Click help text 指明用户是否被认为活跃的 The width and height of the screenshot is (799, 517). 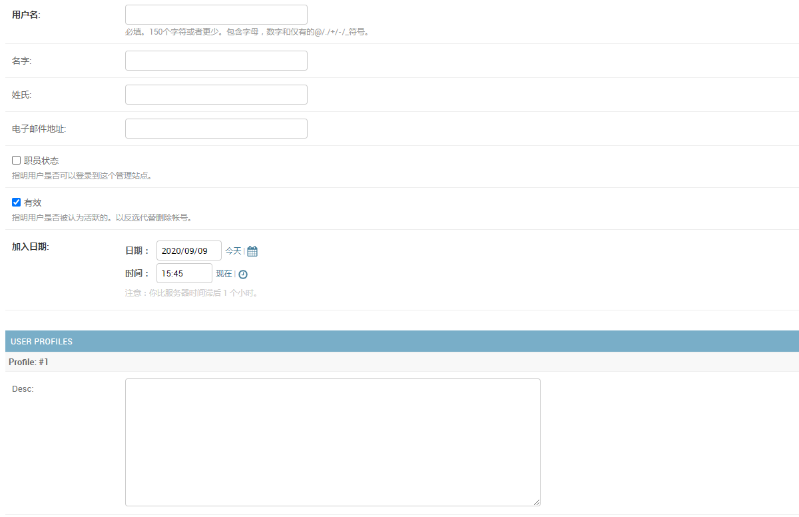(103, 218)
